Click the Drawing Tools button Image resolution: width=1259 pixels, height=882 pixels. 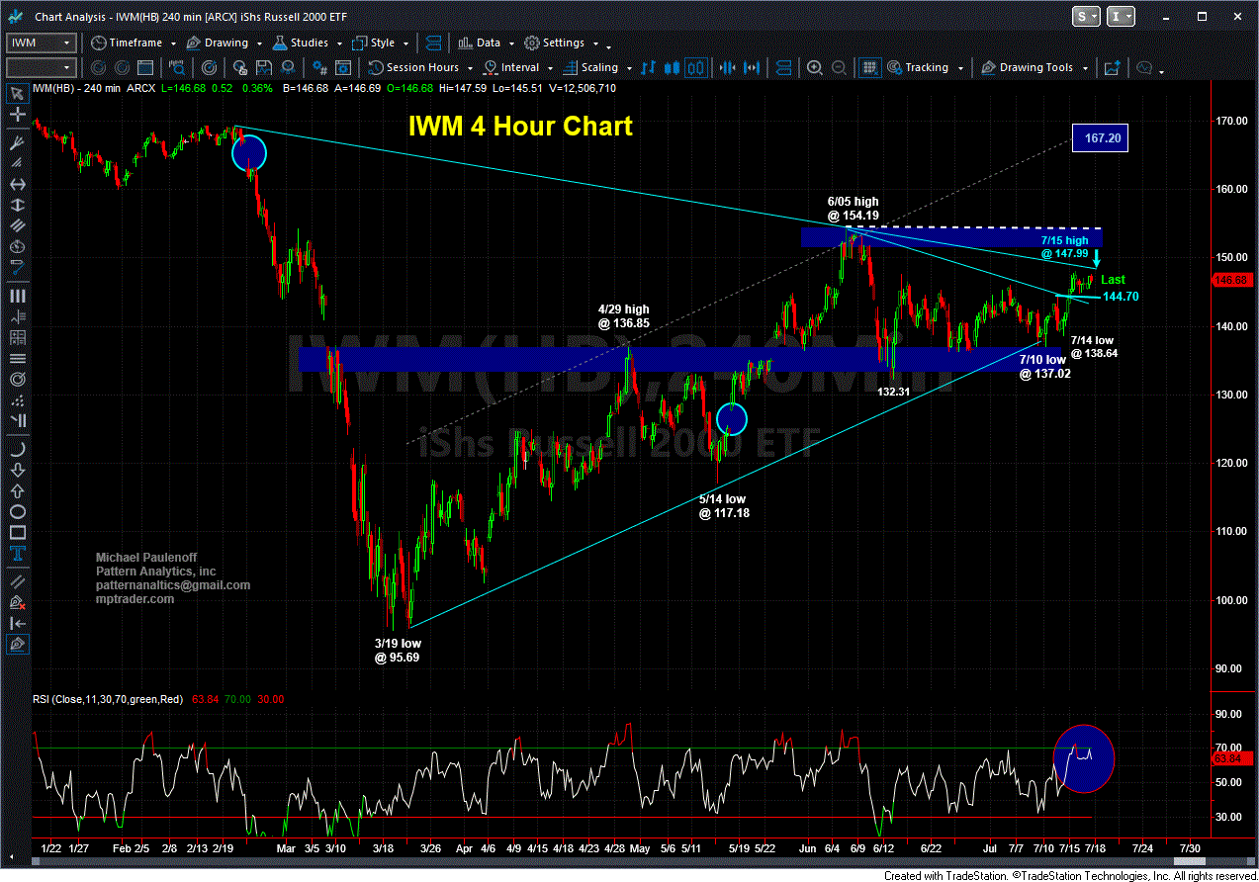(x=1027, y=67)
